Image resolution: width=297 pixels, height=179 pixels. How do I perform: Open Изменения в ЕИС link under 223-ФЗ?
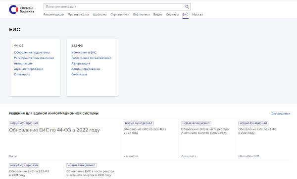click(84, 53)
